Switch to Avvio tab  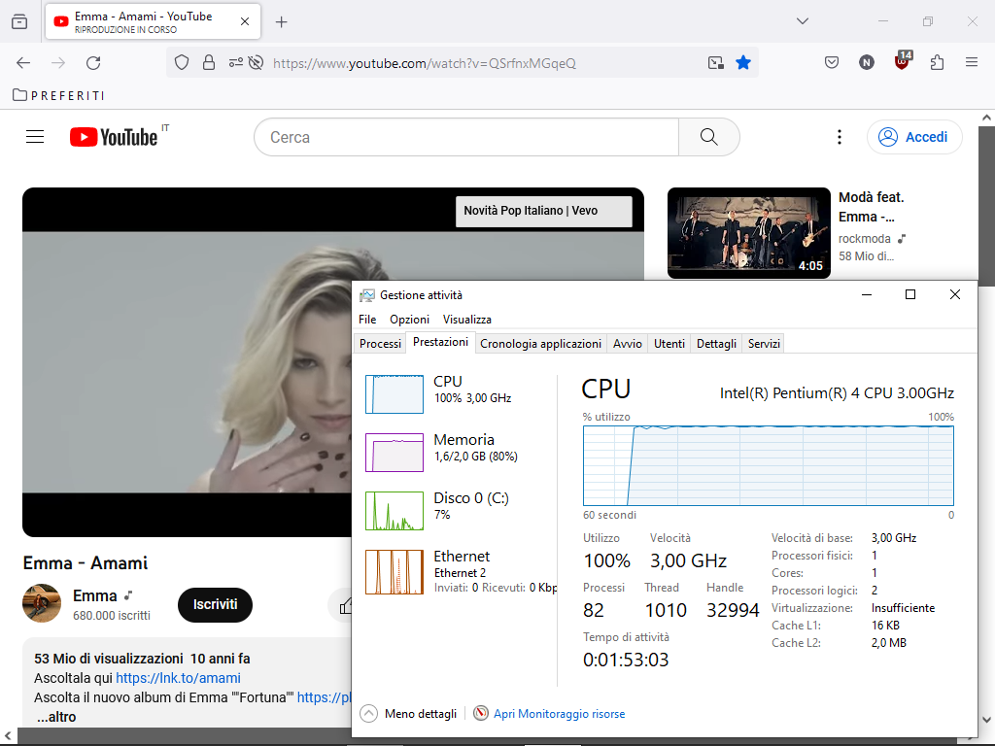tap(628, 343)
